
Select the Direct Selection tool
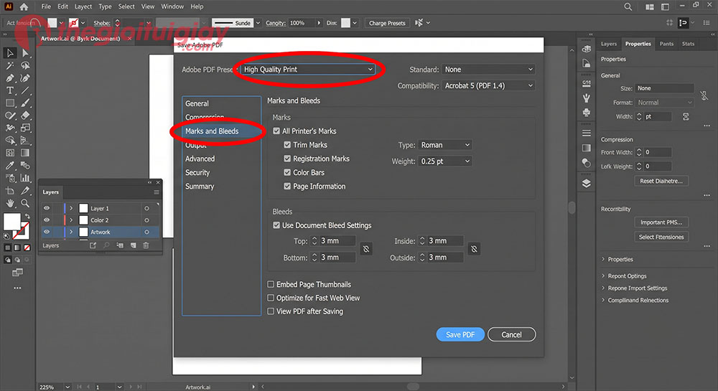pos(25,53)
